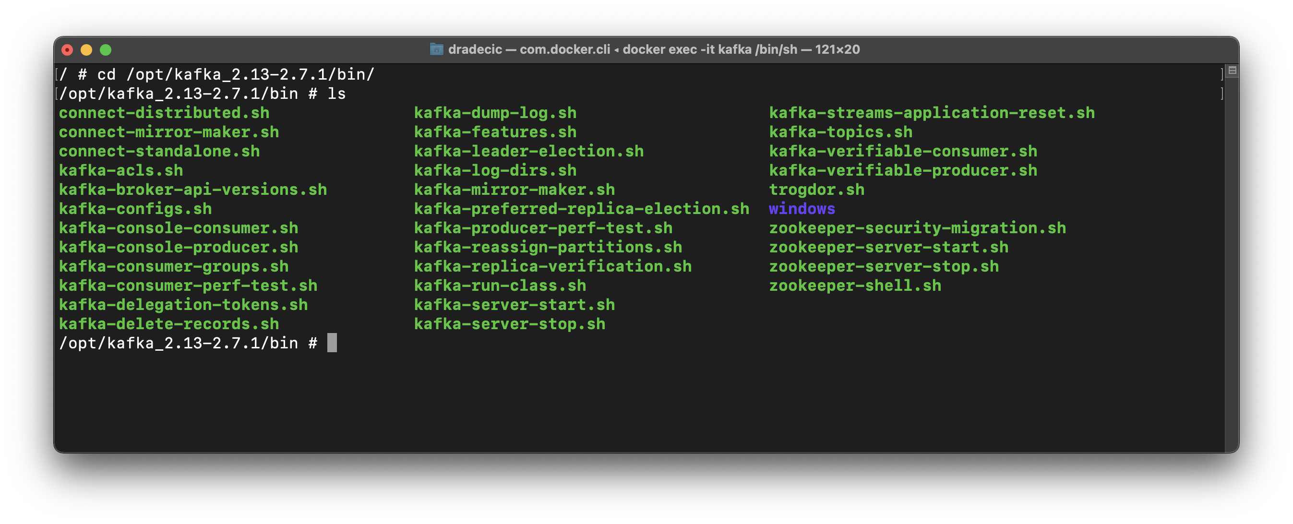Select the kafka-delete-records.sh entry
1293x524 pixels.
point(168,324)
